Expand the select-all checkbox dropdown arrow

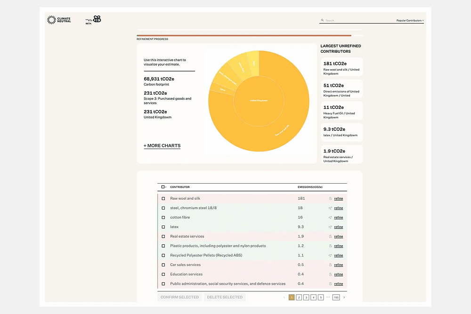(x=166, y=187)
